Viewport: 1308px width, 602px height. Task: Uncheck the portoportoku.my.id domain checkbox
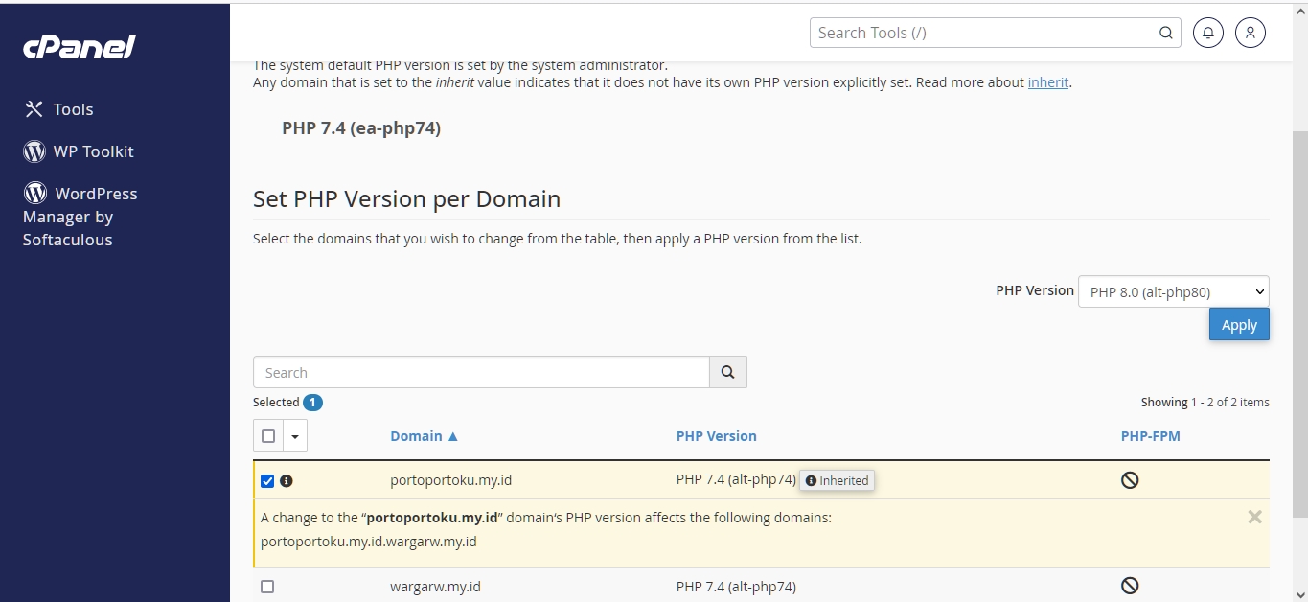point(267,481)
